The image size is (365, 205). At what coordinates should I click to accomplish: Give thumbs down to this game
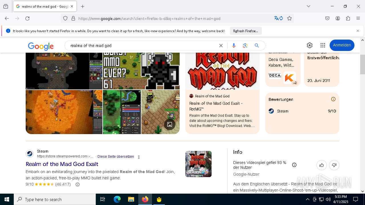click(x=334, y=165)
